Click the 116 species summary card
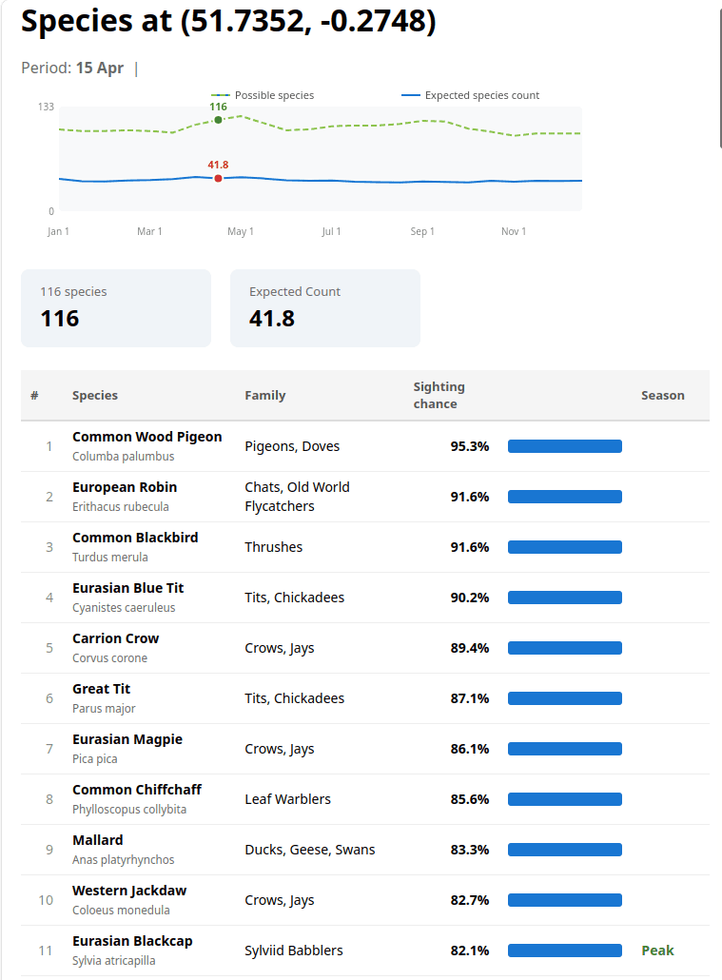The width and height of the screenshot is (722, 980). 116,308
